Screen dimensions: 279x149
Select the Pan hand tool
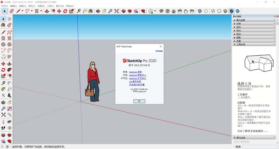point(104,11)
